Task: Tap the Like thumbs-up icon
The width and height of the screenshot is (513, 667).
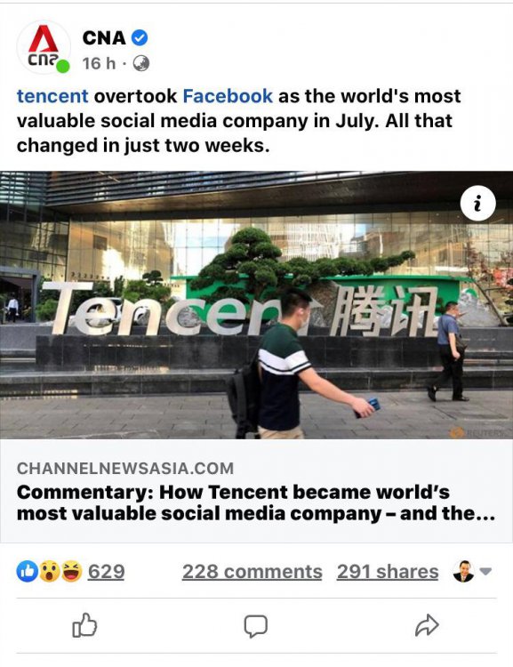Action: (x=84, y=625)
